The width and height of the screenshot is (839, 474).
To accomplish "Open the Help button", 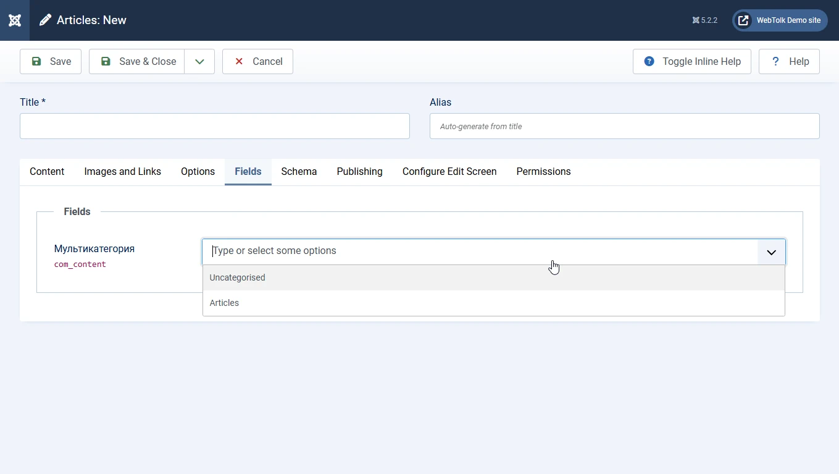I will coord(789,62).
